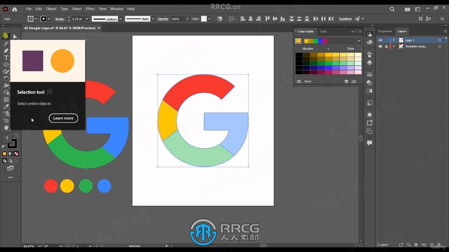Click Horizontal Align Center icon
The height and width of the screenshot is (252, 449).
[251, 19]
